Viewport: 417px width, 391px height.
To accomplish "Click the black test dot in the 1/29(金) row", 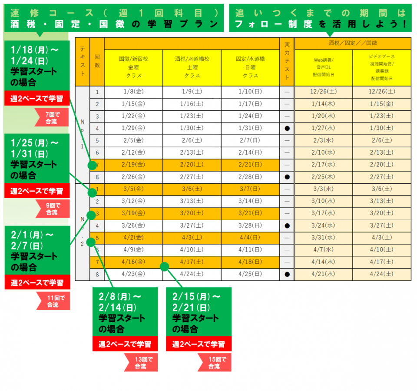I will 287,129.
